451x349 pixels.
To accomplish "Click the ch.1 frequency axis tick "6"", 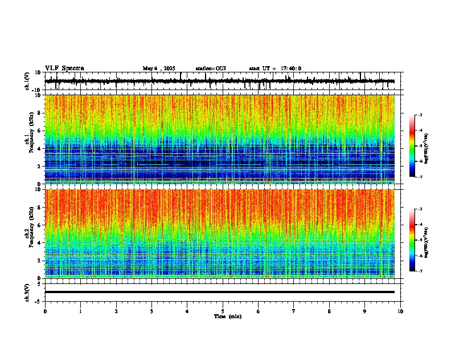I will [x=39, y=131].
